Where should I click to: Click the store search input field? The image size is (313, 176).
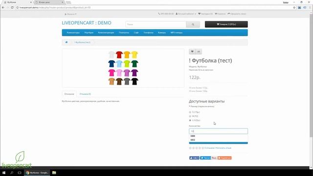(156, 24)
